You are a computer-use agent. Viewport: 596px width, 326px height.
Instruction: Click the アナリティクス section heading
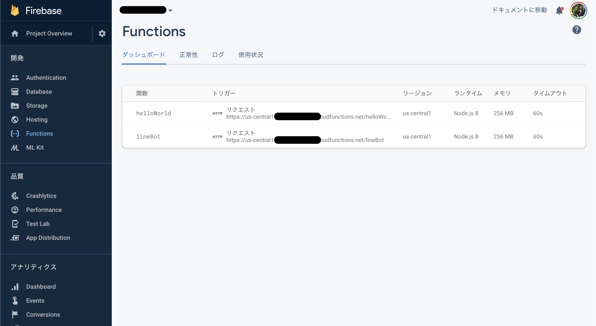[x=33, y=267]
